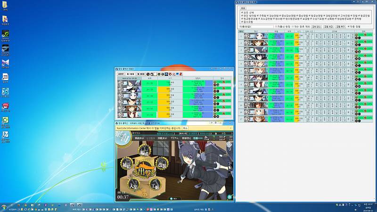Click the 이름(한글) name search field
The height and width of the screenshot is (212, 377).
click(262, 26)
